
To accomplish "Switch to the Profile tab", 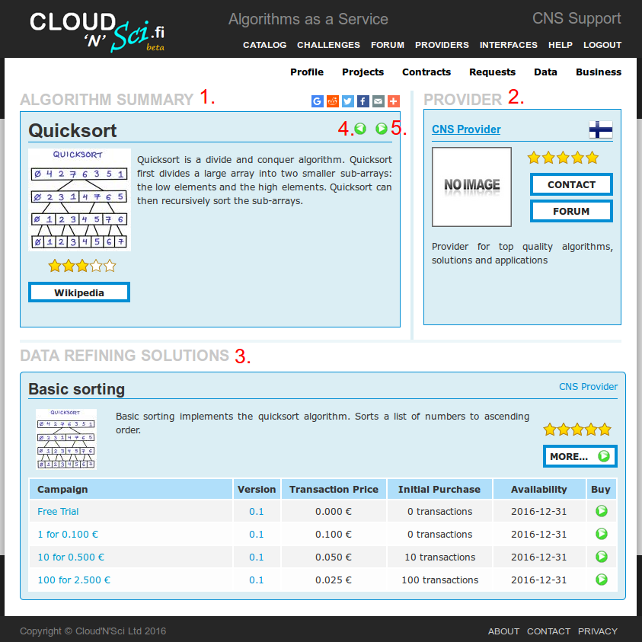I will tap(307, 72).
